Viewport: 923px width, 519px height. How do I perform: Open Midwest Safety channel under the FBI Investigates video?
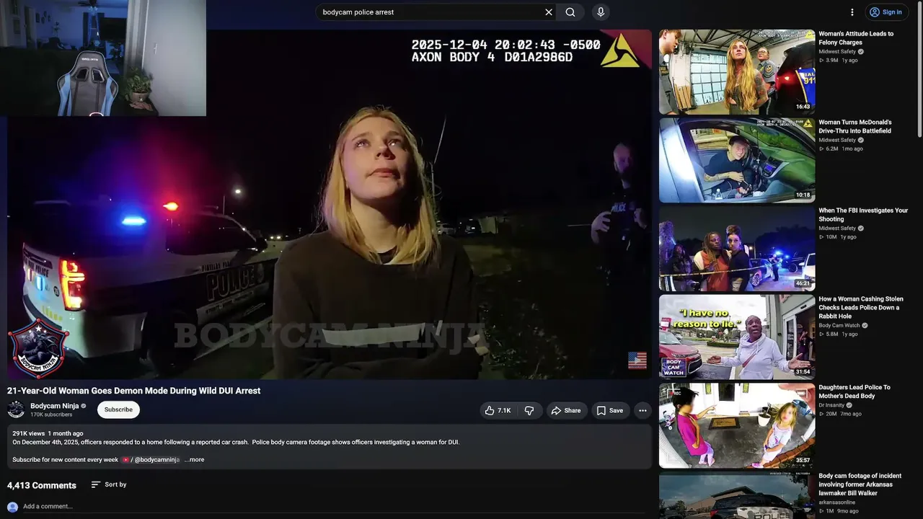[837, 229]
